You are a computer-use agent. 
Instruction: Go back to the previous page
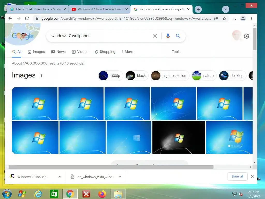(x=10, y=18)
